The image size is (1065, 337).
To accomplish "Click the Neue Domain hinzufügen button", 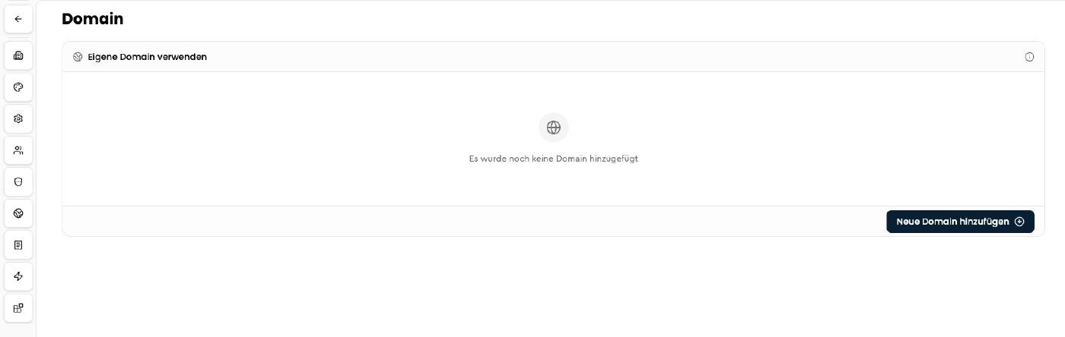I will coord(960,222).
